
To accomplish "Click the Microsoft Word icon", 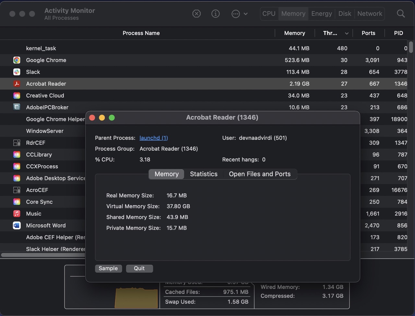I will pos(17,225).
